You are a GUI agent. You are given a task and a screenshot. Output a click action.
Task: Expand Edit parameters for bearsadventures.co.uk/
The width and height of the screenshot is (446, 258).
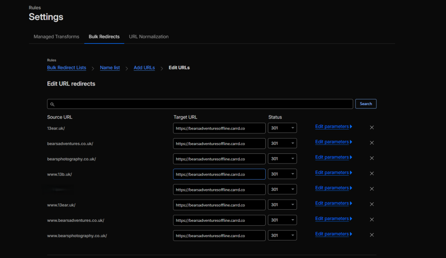click(333, 142)
